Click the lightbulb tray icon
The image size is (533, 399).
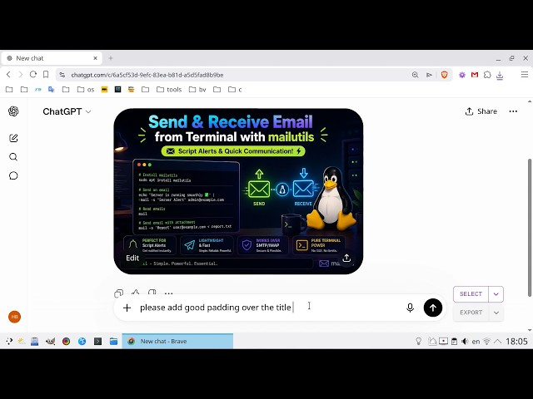(x=419, y=342)
